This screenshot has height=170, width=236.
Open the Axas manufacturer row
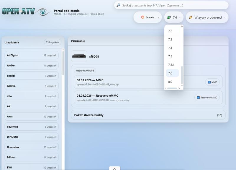(32, 116)
